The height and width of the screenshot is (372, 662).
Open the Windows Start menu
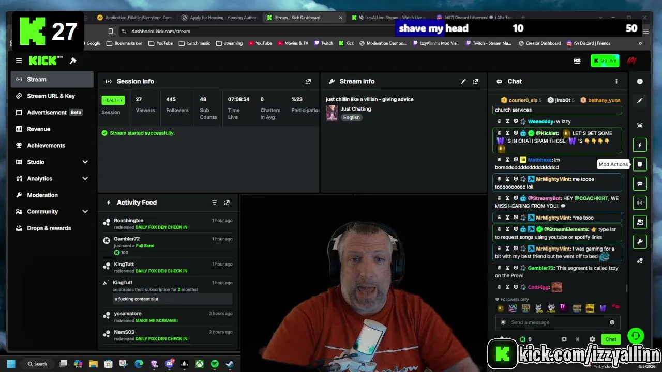coord(11,364)
